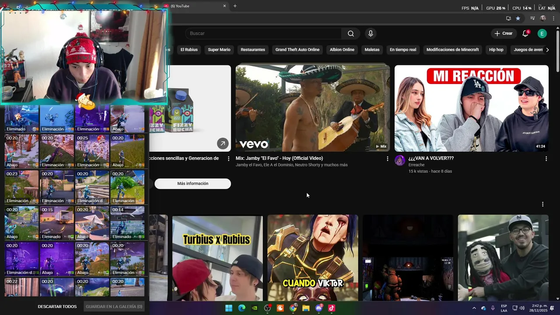Viewport: 560px width, 315px height.
Task: Select the 00:14 Eliminado clip
Action: pyautogui.click(x=127, y=223)
